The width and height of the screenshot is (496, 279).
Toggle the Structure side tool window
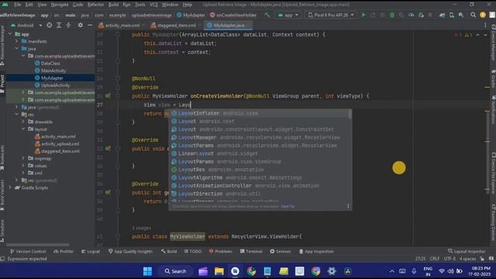click(x=2, y=231)
